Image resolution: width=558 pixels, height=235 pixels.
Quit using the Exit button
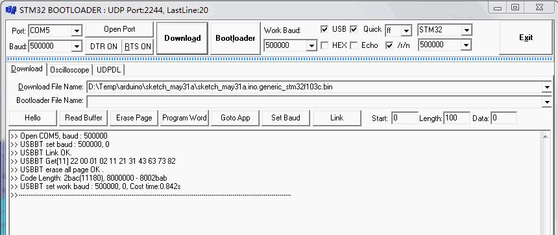[x=526, y=38]
